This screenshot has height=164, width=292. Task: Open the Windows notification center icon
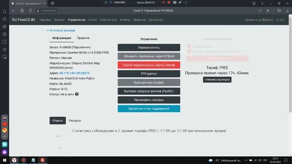click(x=286, y=160)
